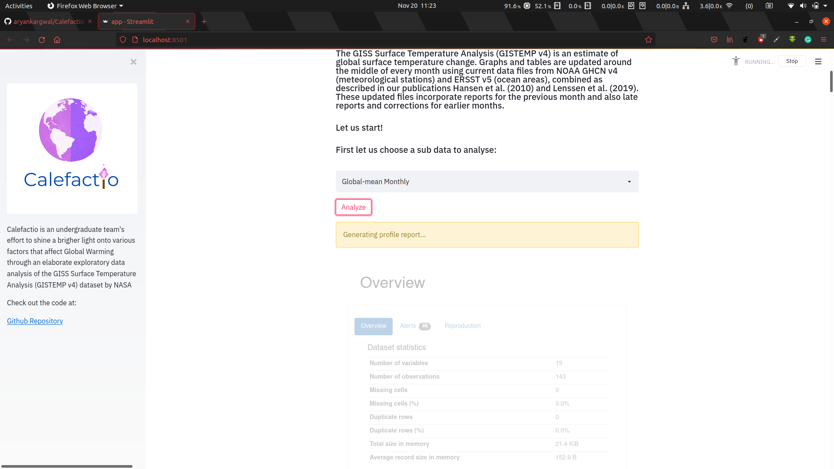Viewport: 834px width, 469px height.
Task: Select the aryankargwal/Calefactio browser tab
Action: [48, 22]
